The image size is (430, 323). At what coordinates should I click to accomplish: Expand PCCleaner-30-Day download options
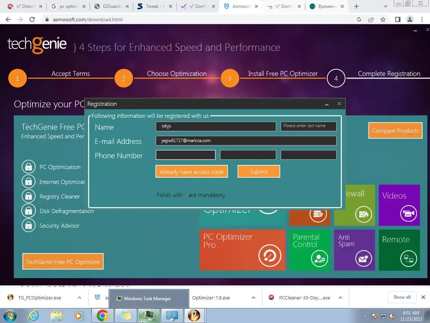(340, 298)
